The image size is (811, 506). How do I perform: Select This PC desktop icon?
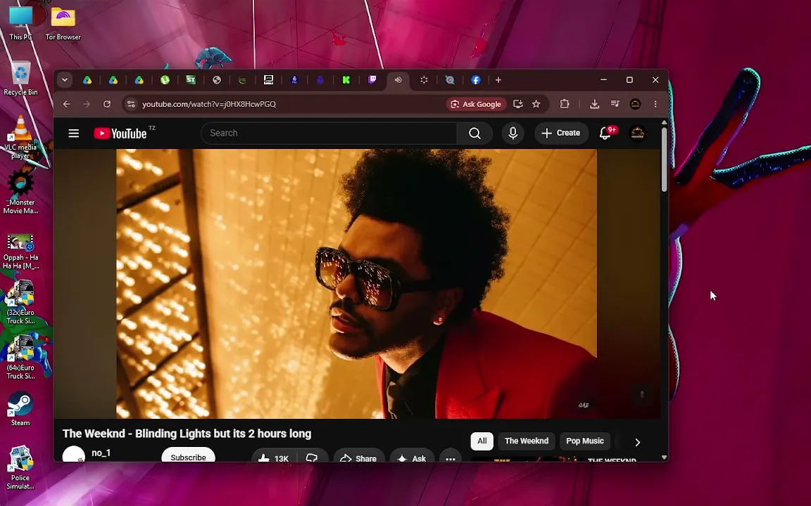20,23
